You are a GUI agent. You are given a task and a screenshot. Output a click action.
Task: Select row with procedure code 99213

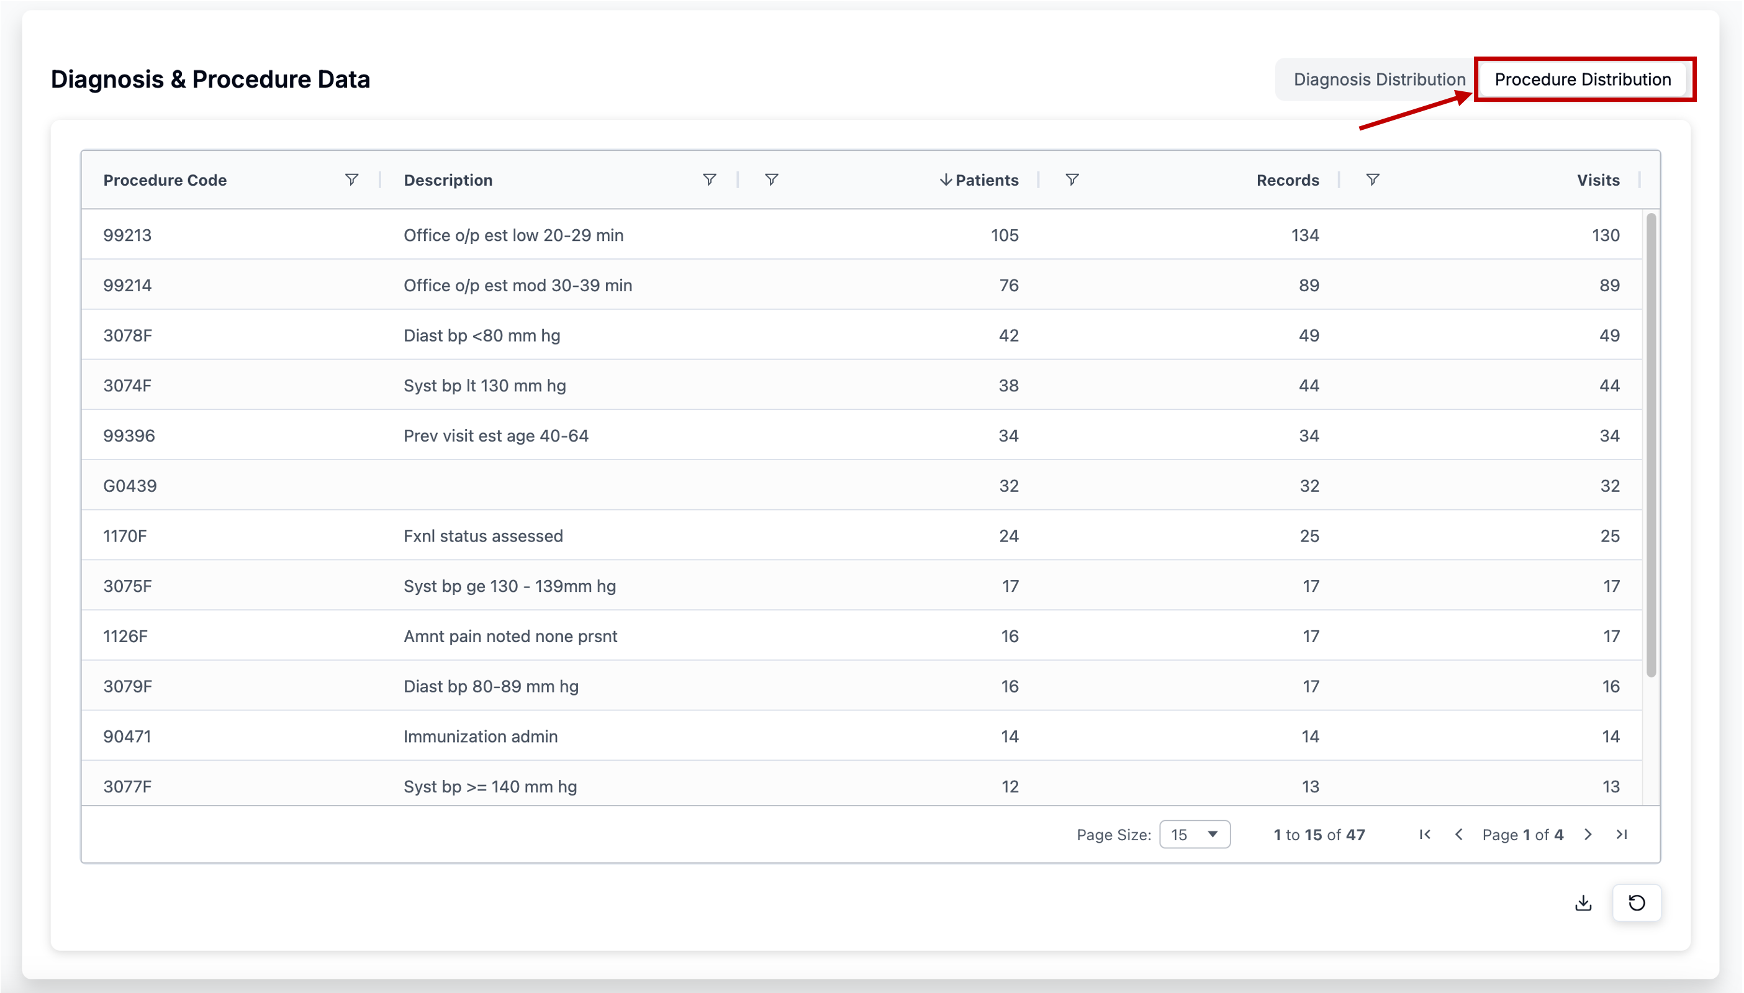coord(127,235)
